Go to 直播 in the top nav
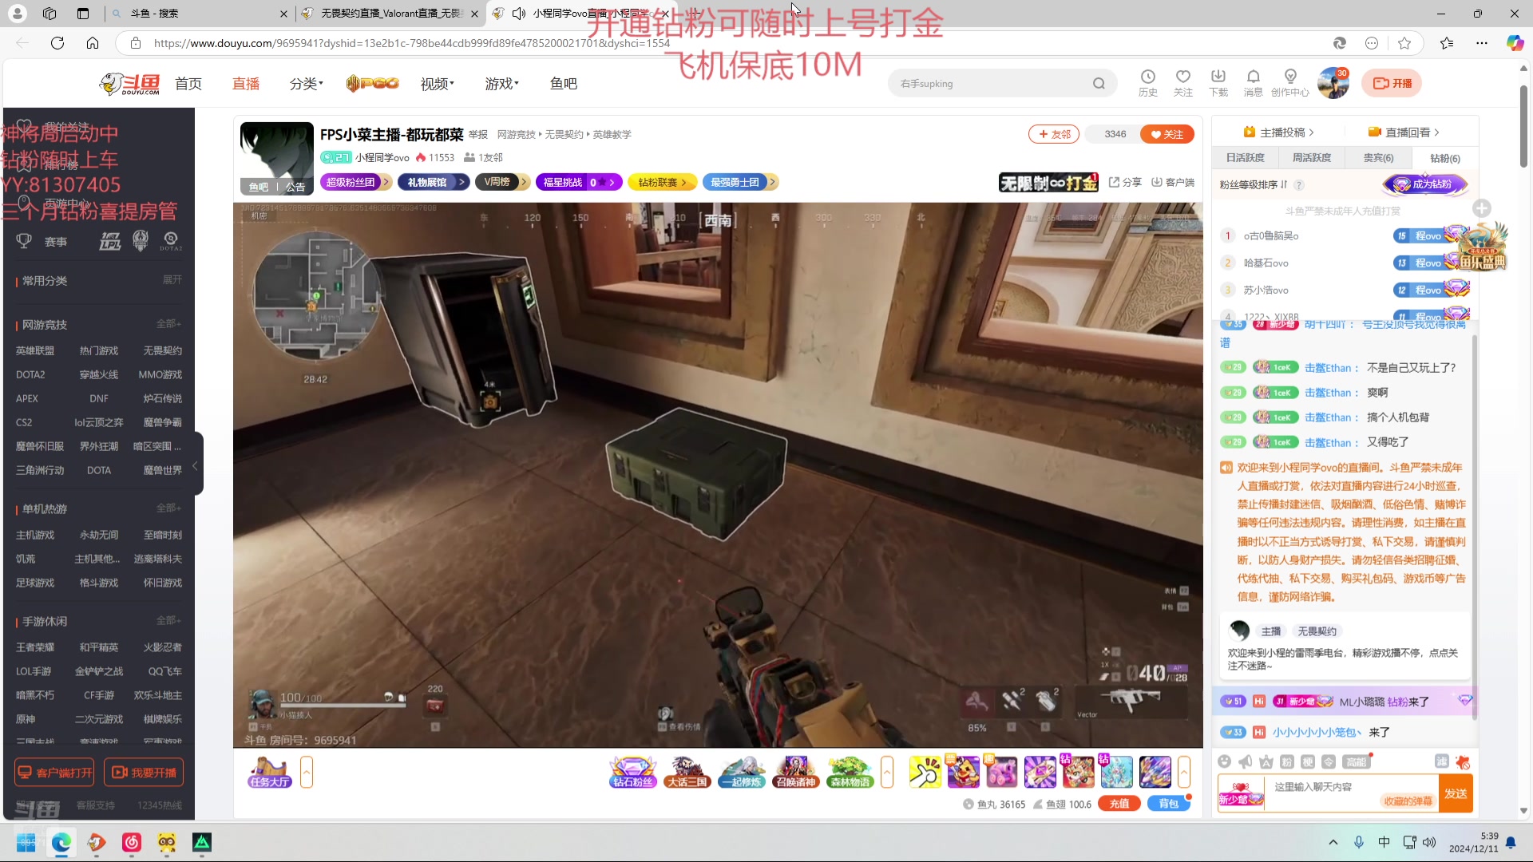The image size is (1533, 862). pyautogui.click(x=246, y=84)
